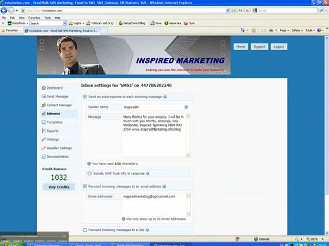Click inside the RoboForm Search field
329x246 pixels.
coord(46,23)
